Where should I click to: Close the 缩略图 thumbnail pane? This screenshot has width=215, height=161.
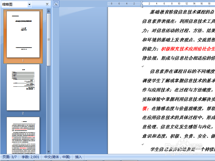pos(47,4)
